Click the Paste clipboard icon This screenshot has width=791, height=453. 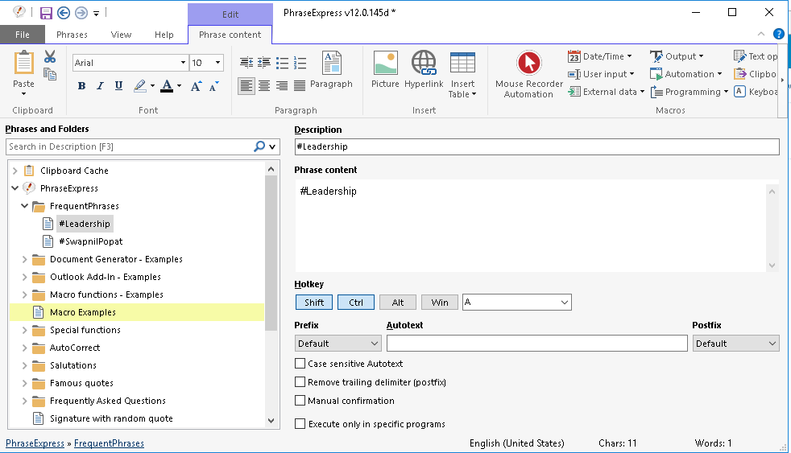point(23,64)
